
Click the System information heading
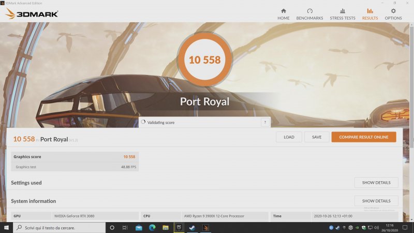click(33, 201)
